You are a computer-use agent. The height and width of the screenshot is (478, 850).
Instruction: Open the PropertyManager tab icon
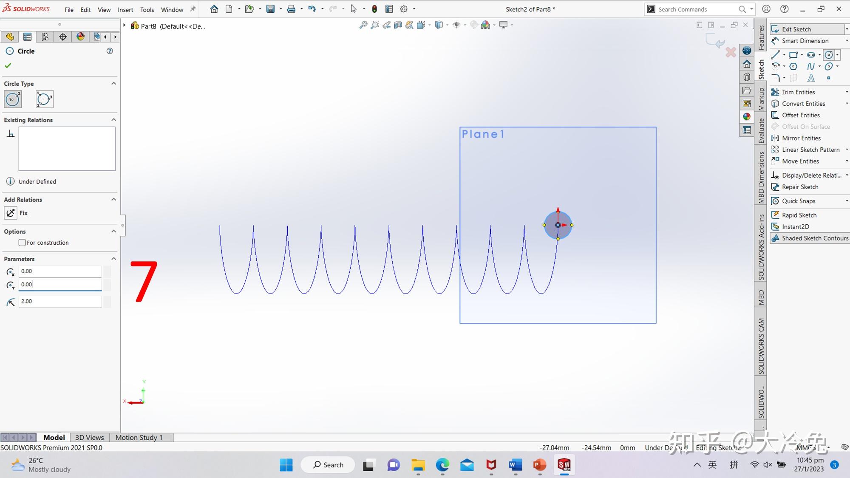pos(27,37)
